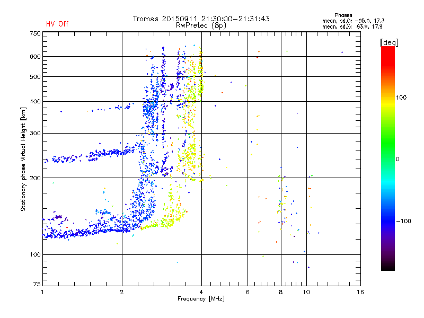The image size is (424, 318).
Task: Click 'mean, sd,X: 83.9, 17.9' text
Action: (352, 26)
